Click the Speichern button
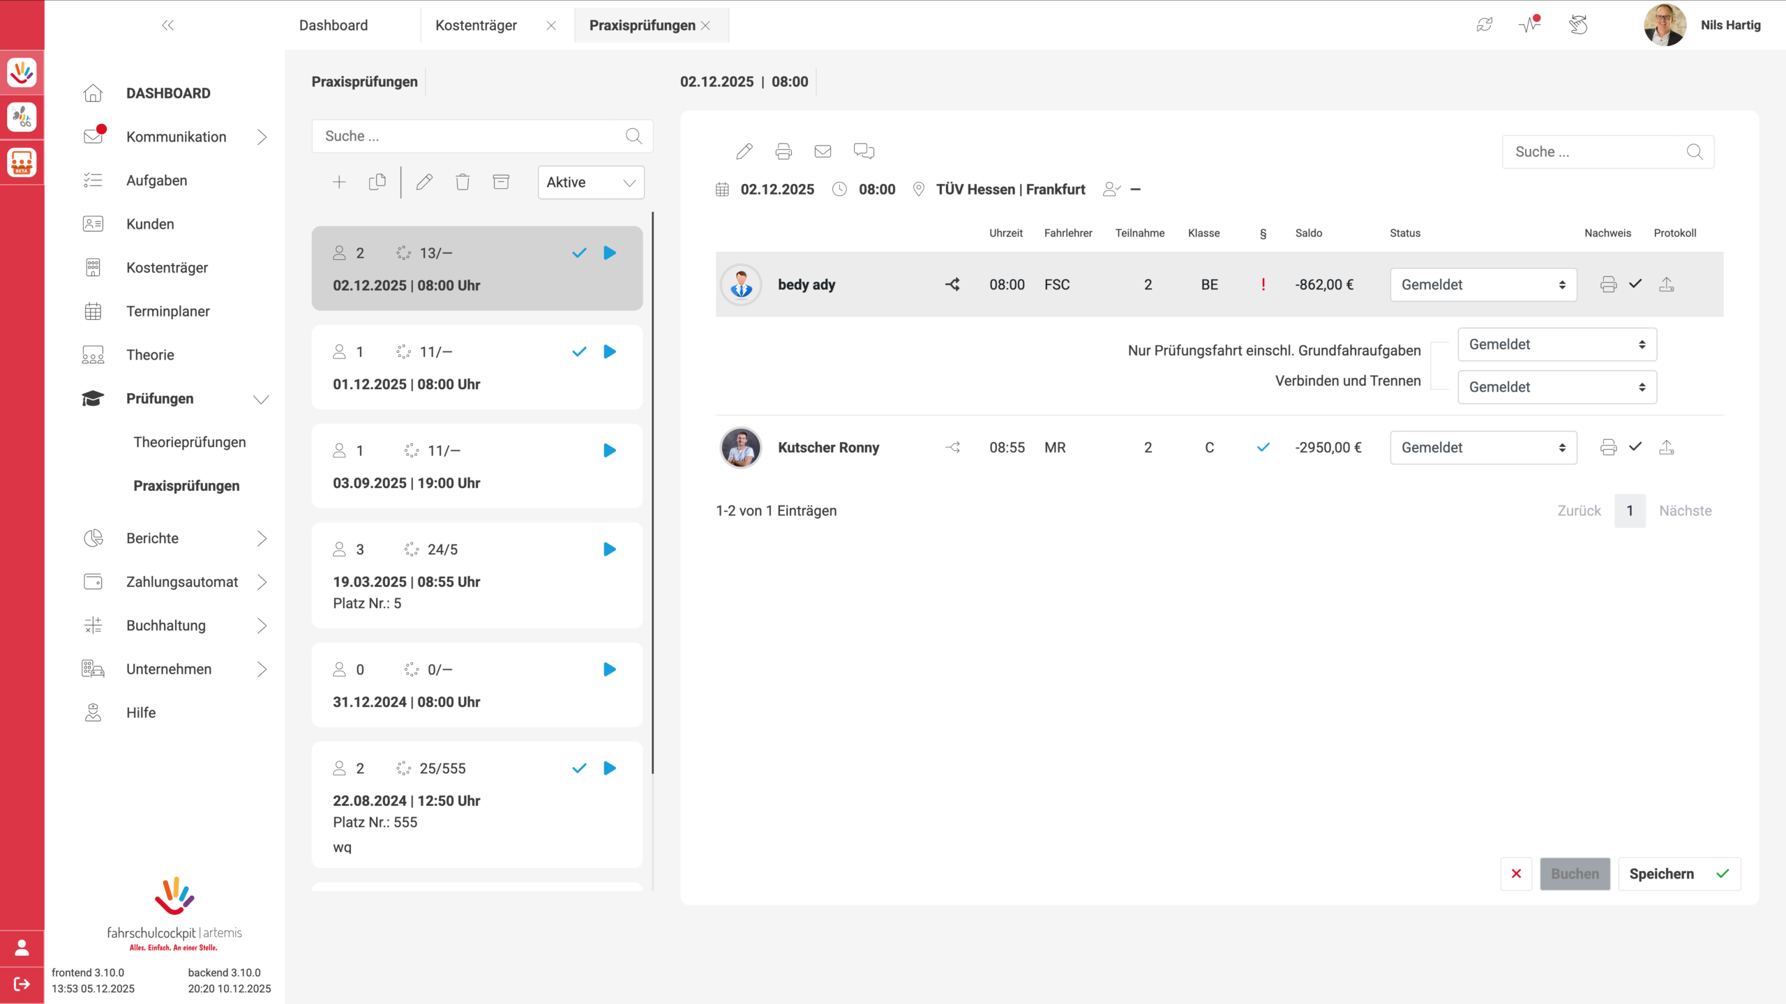This screenshot has height=1004, width=1786. coord(1678,874)
